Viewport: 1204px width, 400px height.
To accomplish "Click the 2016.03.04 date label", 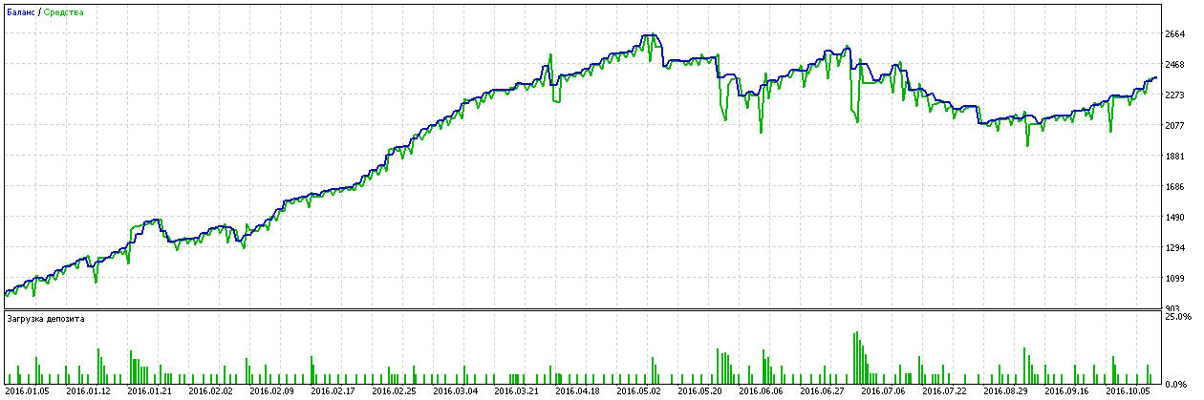I will coord(455,390).
